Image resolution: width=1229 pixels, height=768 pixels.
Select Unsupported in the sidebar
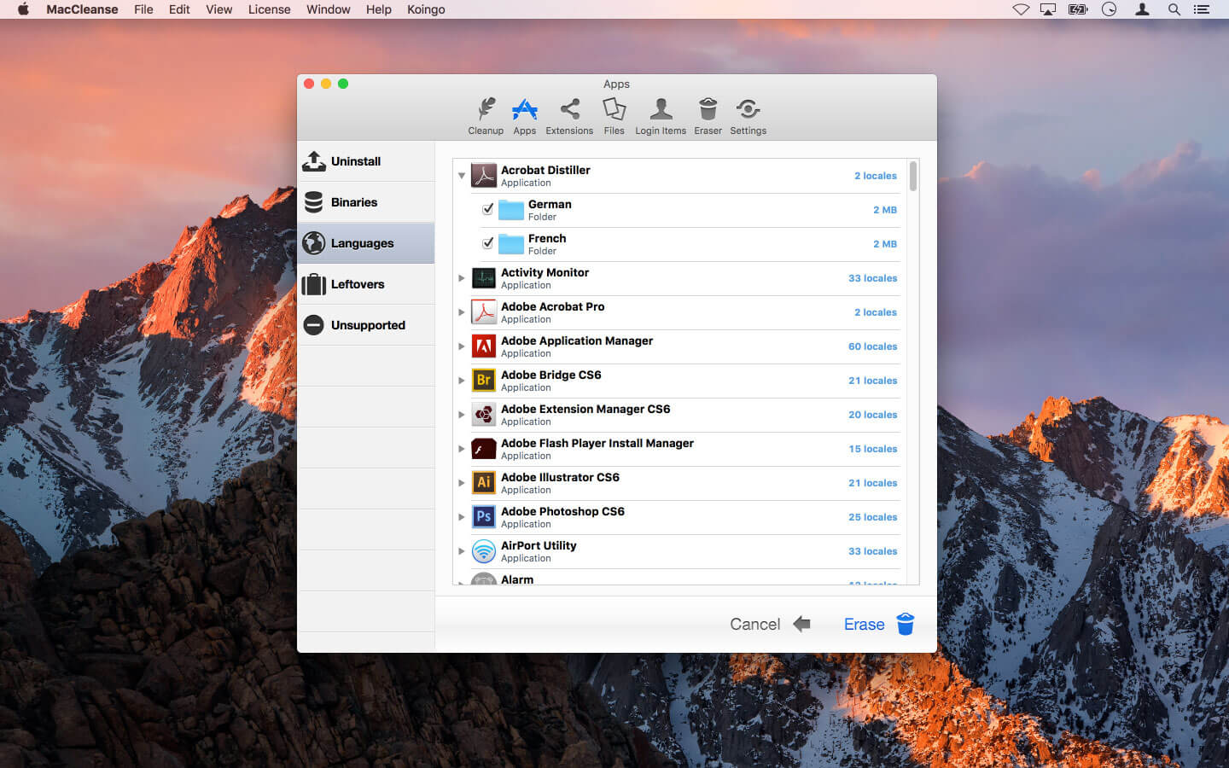(366, 325)
